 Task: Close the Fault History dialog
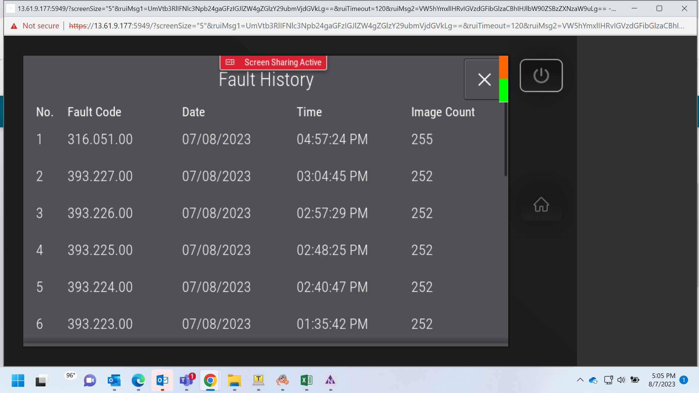(x=484, y=79)
